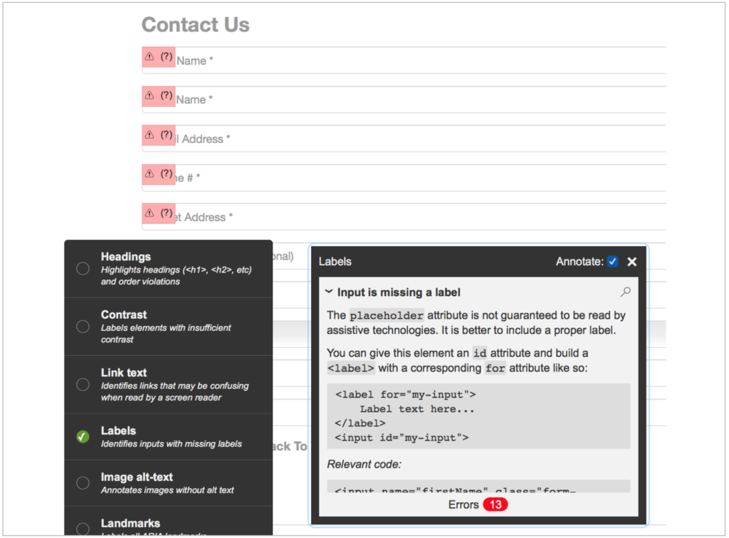Enable the Contrast plugin
The image size is (729, 538).
tap(83, 327)
